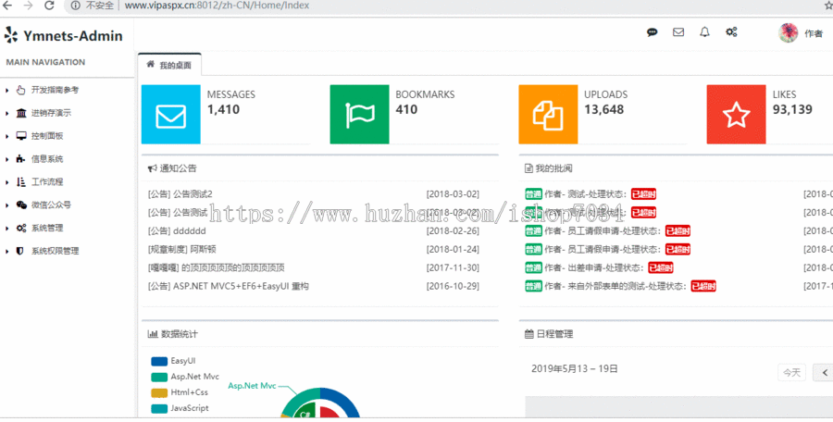Open the 控制面板 menu item
Screen dimensions: 833x422
coord(47,136)
